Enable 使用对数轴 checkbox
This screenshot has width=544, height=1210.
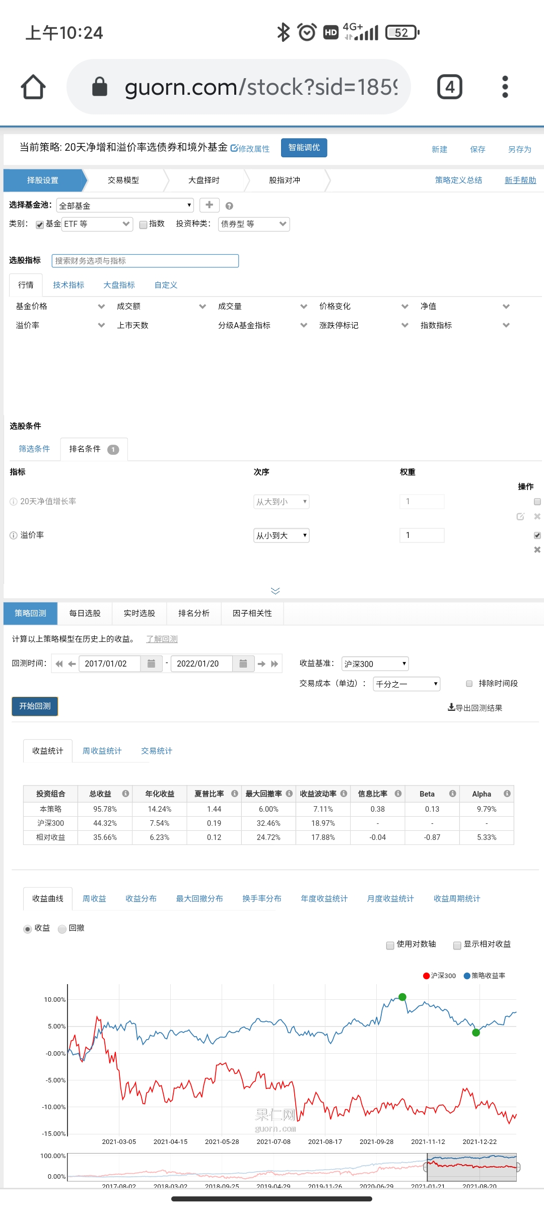click(x=390, y=945)
